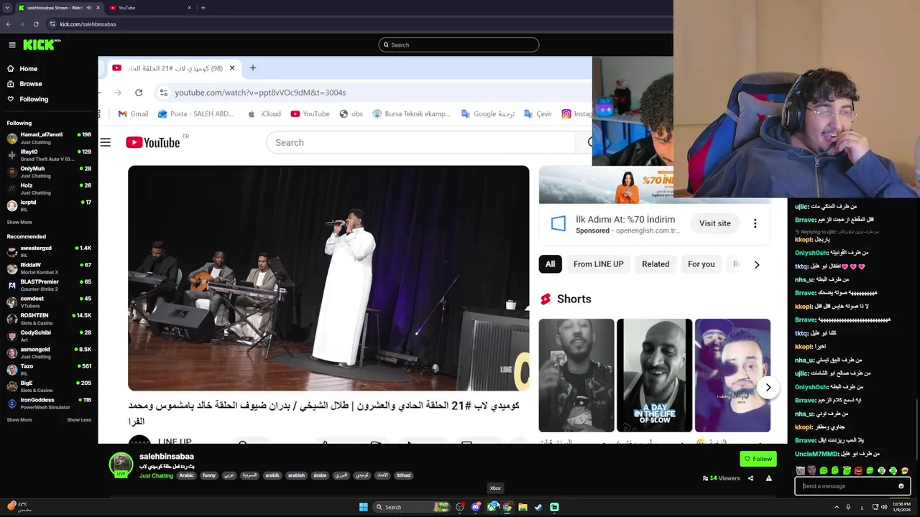The width and height of the screenshot is (920, 517).
Task: Open Discord from taskbar
Action: 476,507
